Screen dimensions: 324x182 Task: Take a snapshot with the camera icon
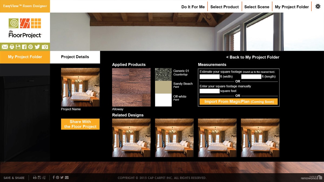[x=45, y=47]
